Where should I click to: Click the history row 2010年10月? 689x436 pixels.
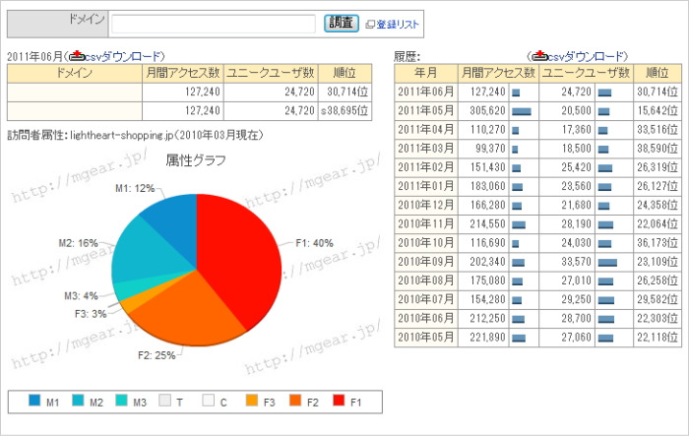tap(537, 243)
